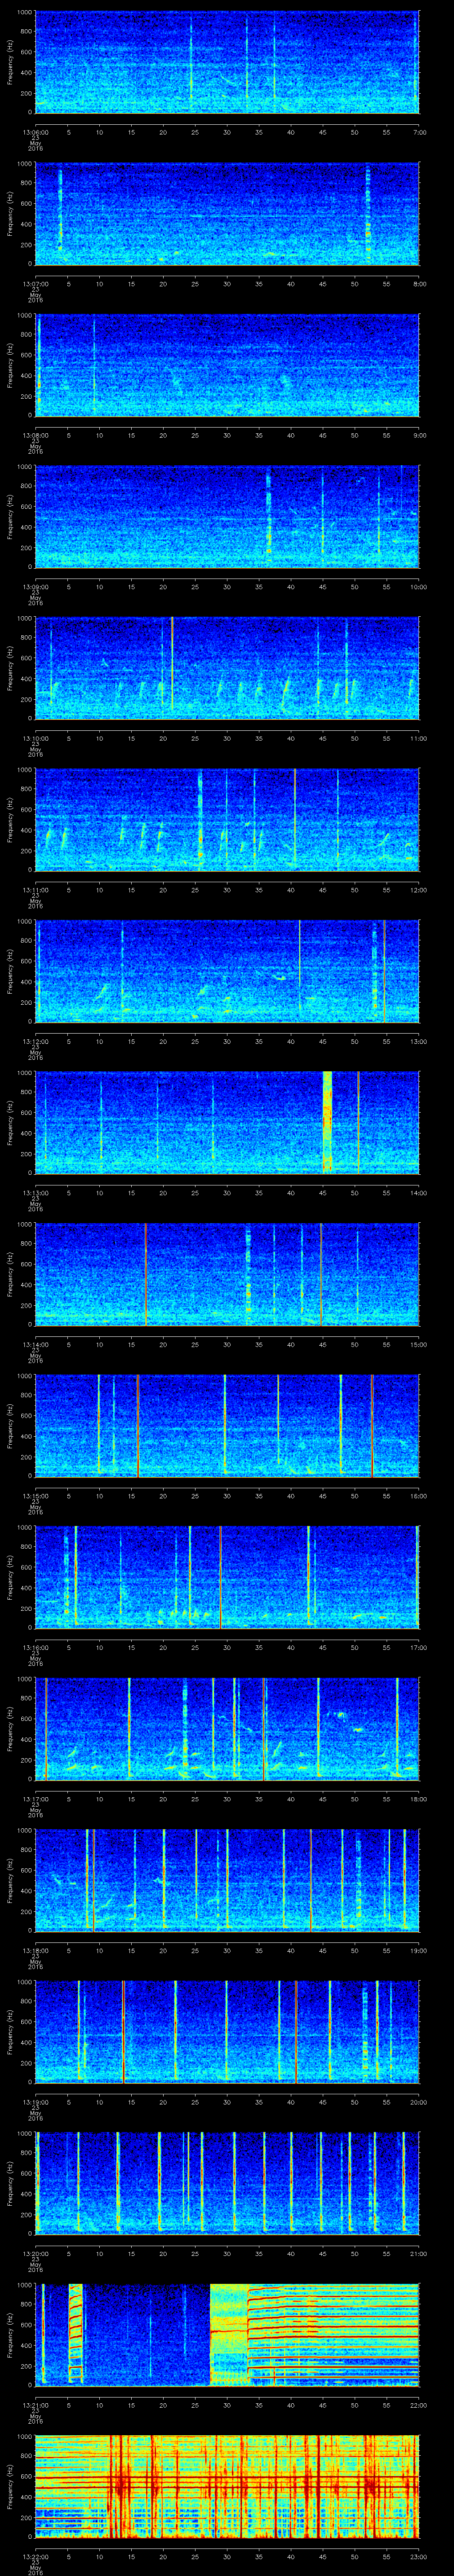The image size is (454, 2576).
Task: Select the spectrogram panel starting at 13:17:00
Action: (227, 1729)
